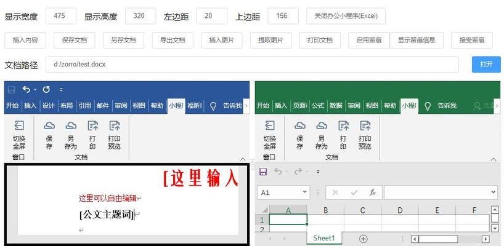Click Word text 这里可以自由编辑
Viewport: 504px width, 246px height.
(x=108, y=198)
